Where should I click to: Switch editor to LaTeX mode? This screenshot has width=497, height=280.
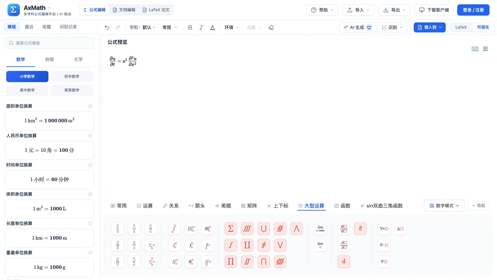click(461, 27)
